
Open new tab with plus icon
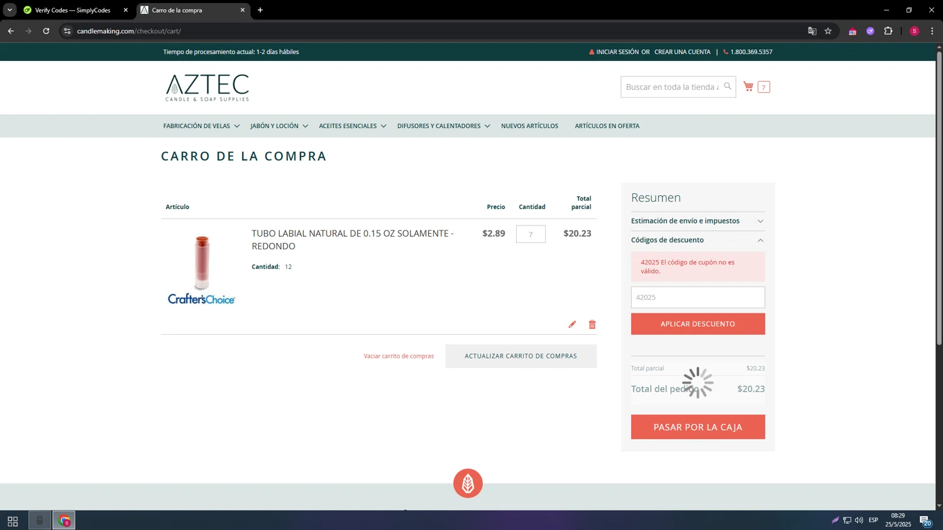tap(260, 10)
